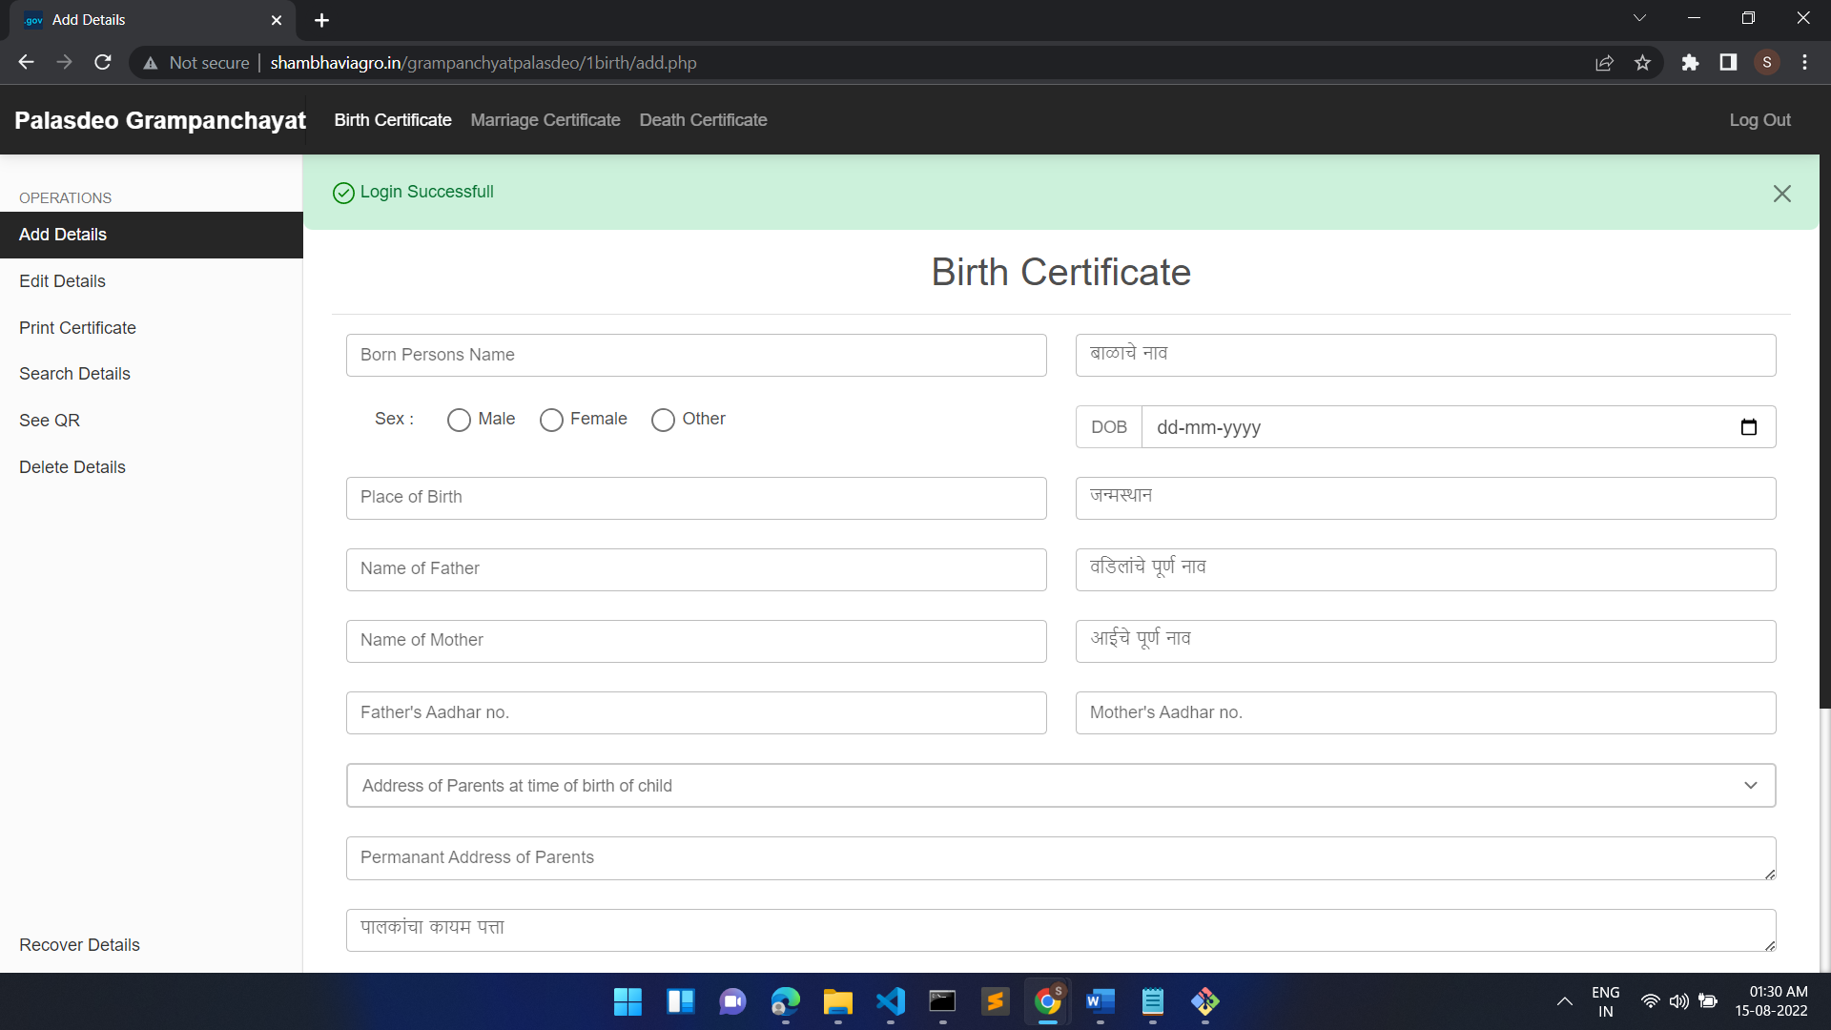Bookmark this page with the star icon
Screen dimensions: 1831x1030
(1642, 62)
